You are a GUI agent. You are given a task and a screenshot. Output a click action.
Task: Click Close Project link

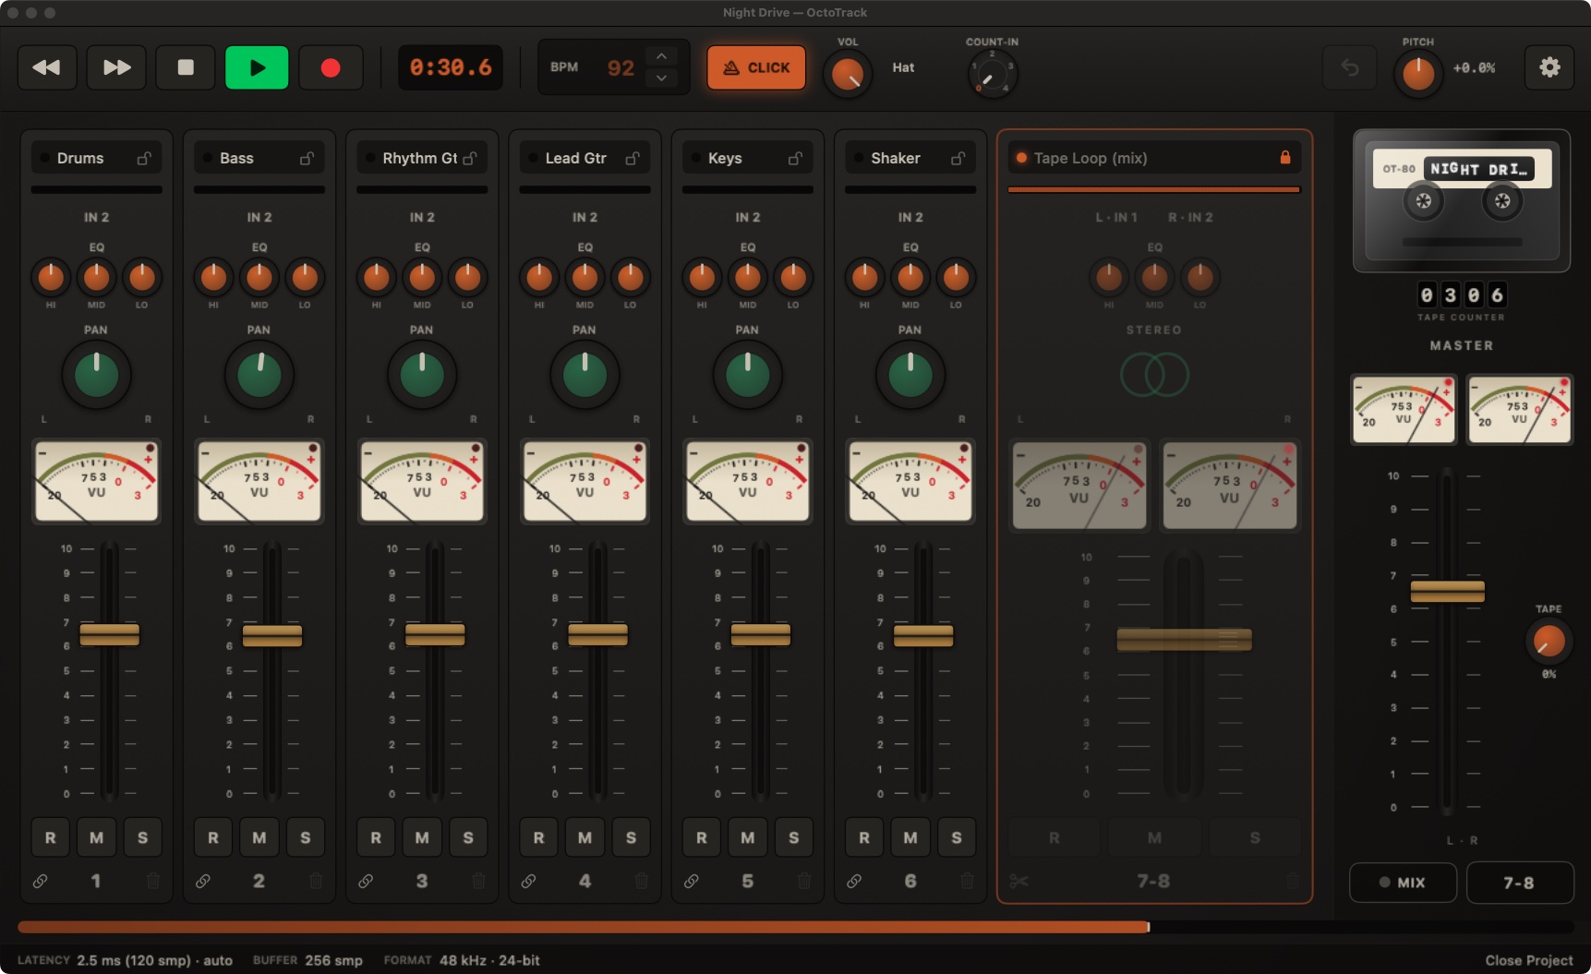(x=1528, y=960)
